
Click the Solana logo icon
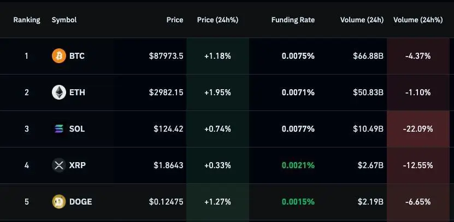(58, 129)
